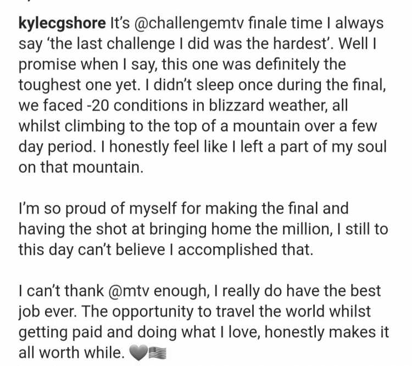The height and width of the screenshot is (366, 412).
Task: Click the word 'accomplished' in the caption
Action: pos(227,249)
